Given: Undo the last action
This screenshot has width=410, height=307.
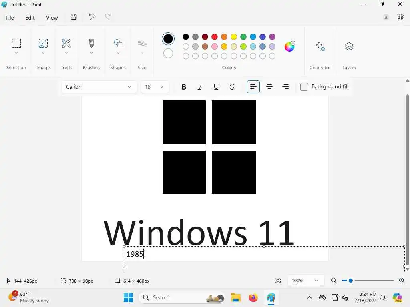Looking at the screenshot, I should pyautogui.click(x=92, y=17).
